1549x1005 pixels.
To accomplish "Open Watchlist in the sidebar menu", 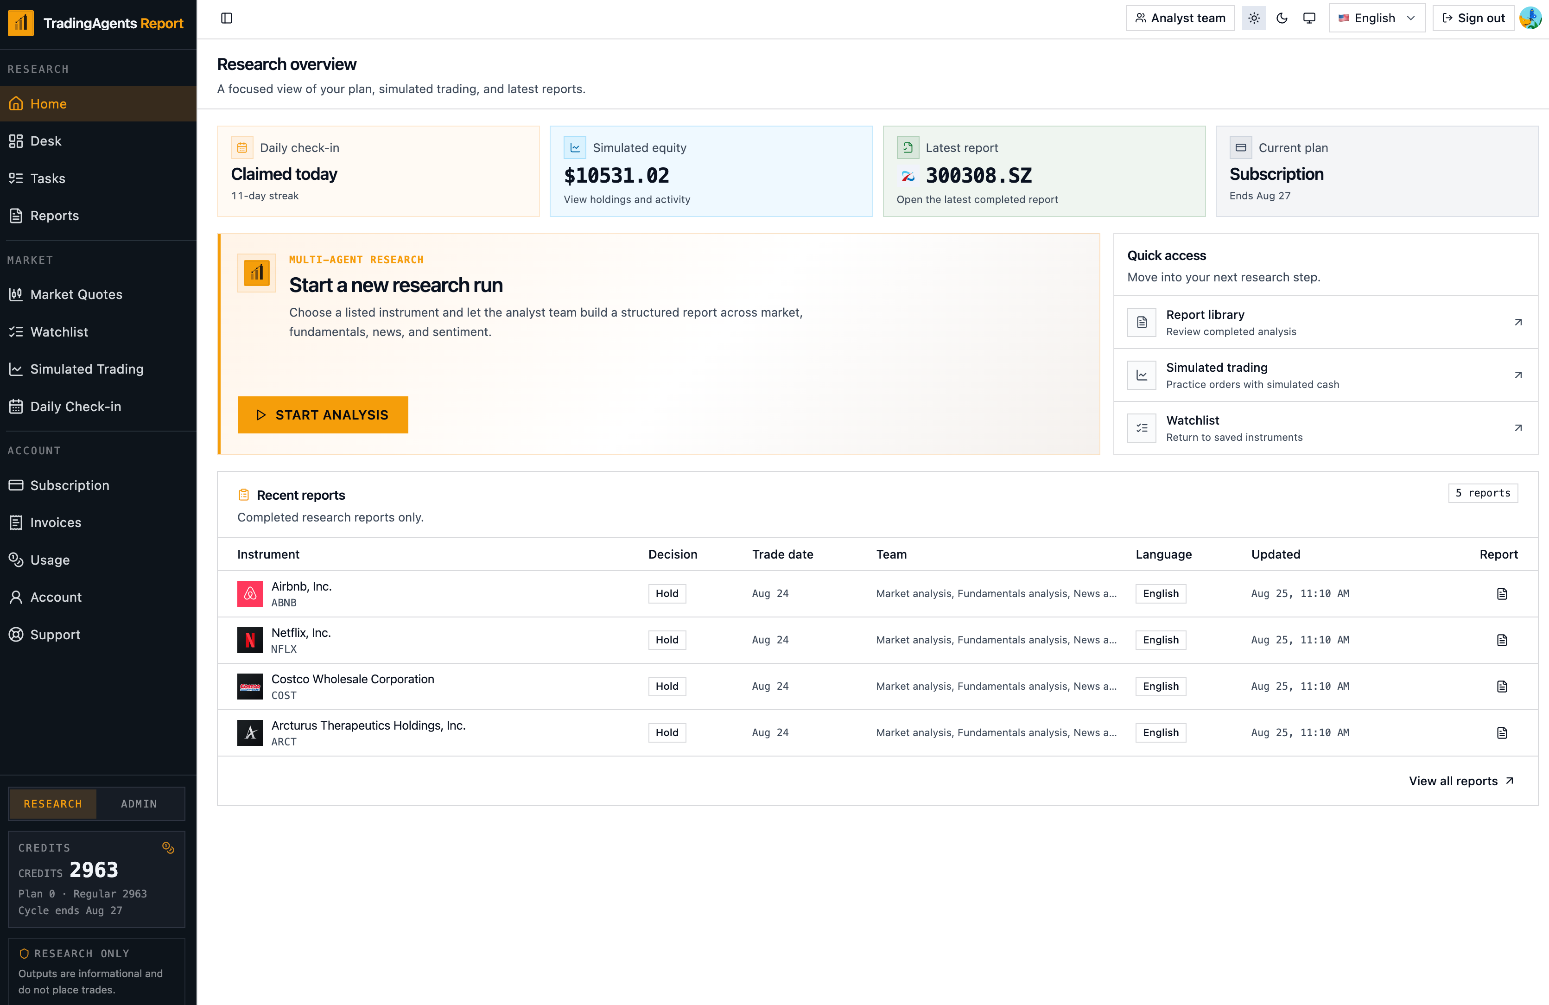I will click(x=98, y=332).
